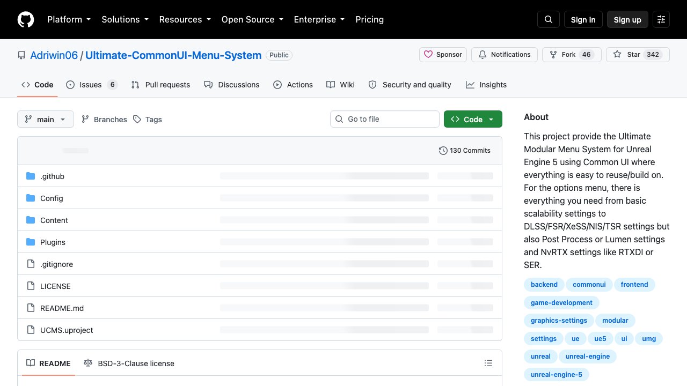The height and width of the screenshot is (386, 687).
Task: Click the Plugins folder icon
Action: [x=31, y=242]
